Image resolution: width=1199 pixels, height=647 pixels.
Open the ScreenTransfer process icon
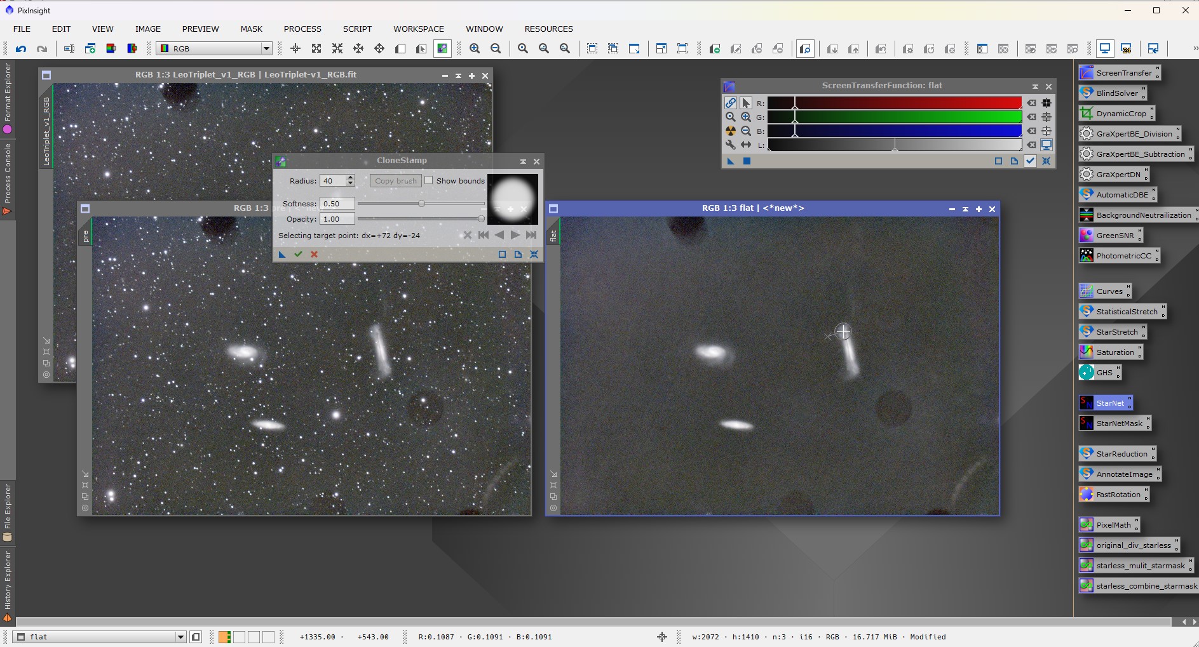click(x=1118, y=73)
